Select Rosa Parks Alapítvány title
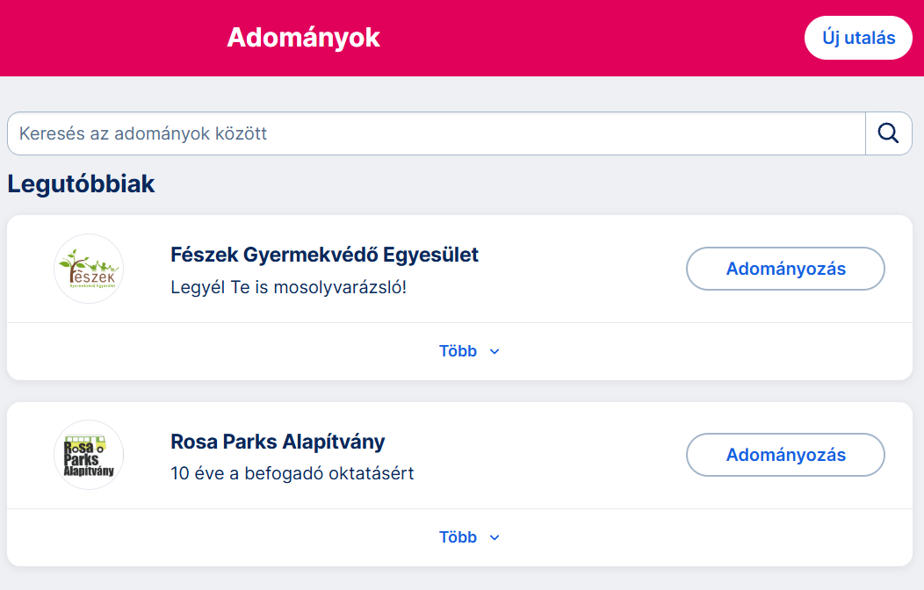 (x=278, y=441)
